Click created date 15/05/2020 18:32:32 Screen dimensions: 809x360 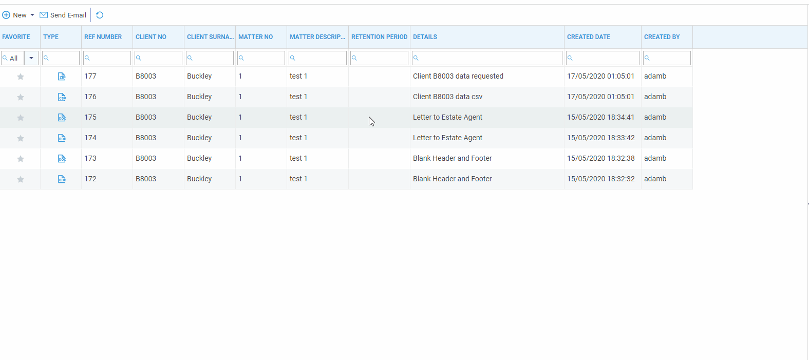click(x=601, y=179)
